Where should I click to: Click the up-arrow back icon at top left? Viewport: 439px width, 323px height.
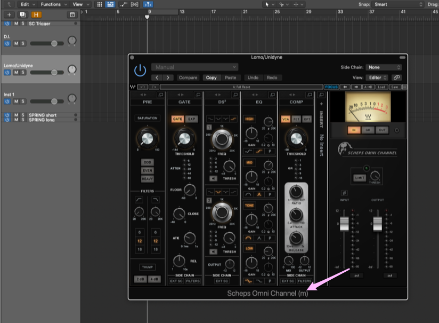pyautogui.click(x=9, y=4)
